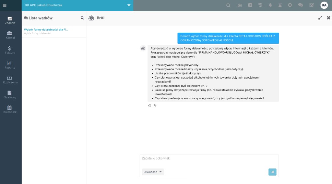Open Raporty section
Screen dimensions: 332x184
(10, 65)
